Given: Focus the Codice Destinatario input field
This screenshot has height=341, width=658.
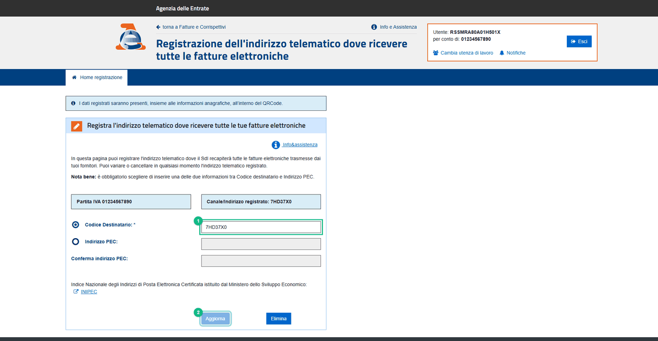Looking at the screenshot, I should (261, 227).
